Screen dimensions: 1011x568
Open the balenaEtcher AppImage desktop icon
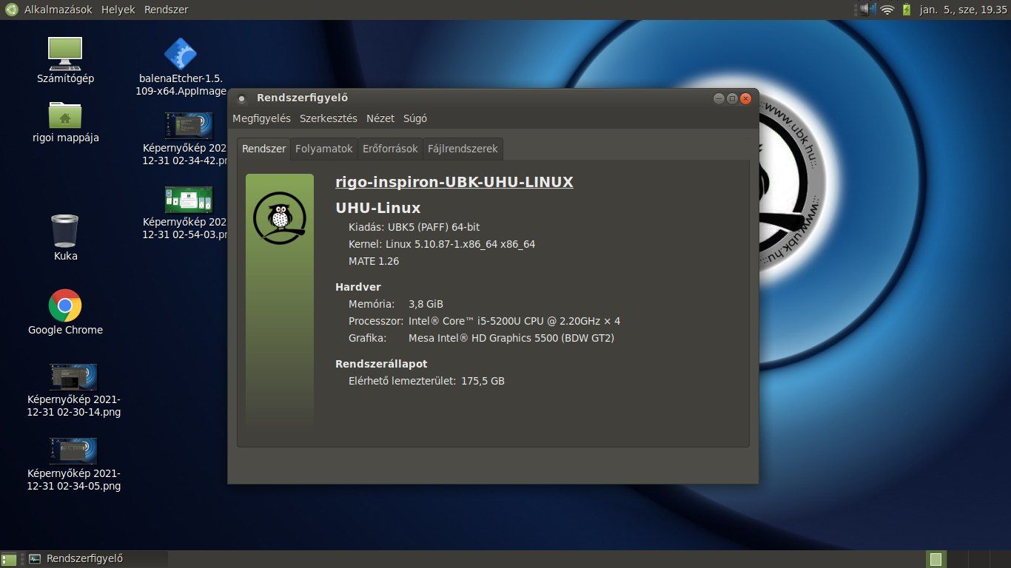coord(180,54)
